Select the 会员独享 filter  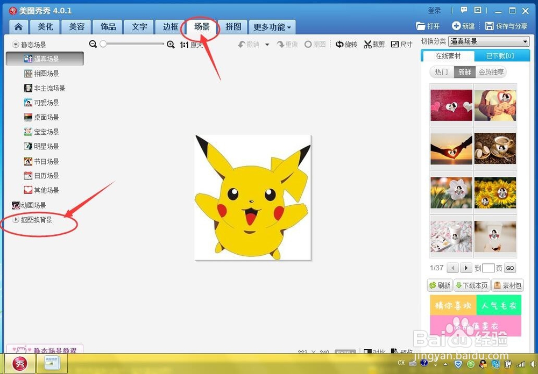(x=491, y=72)
